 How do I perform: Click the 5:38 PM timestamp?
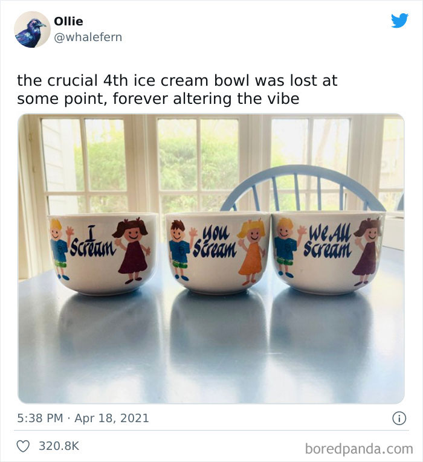tap(40, 418)
